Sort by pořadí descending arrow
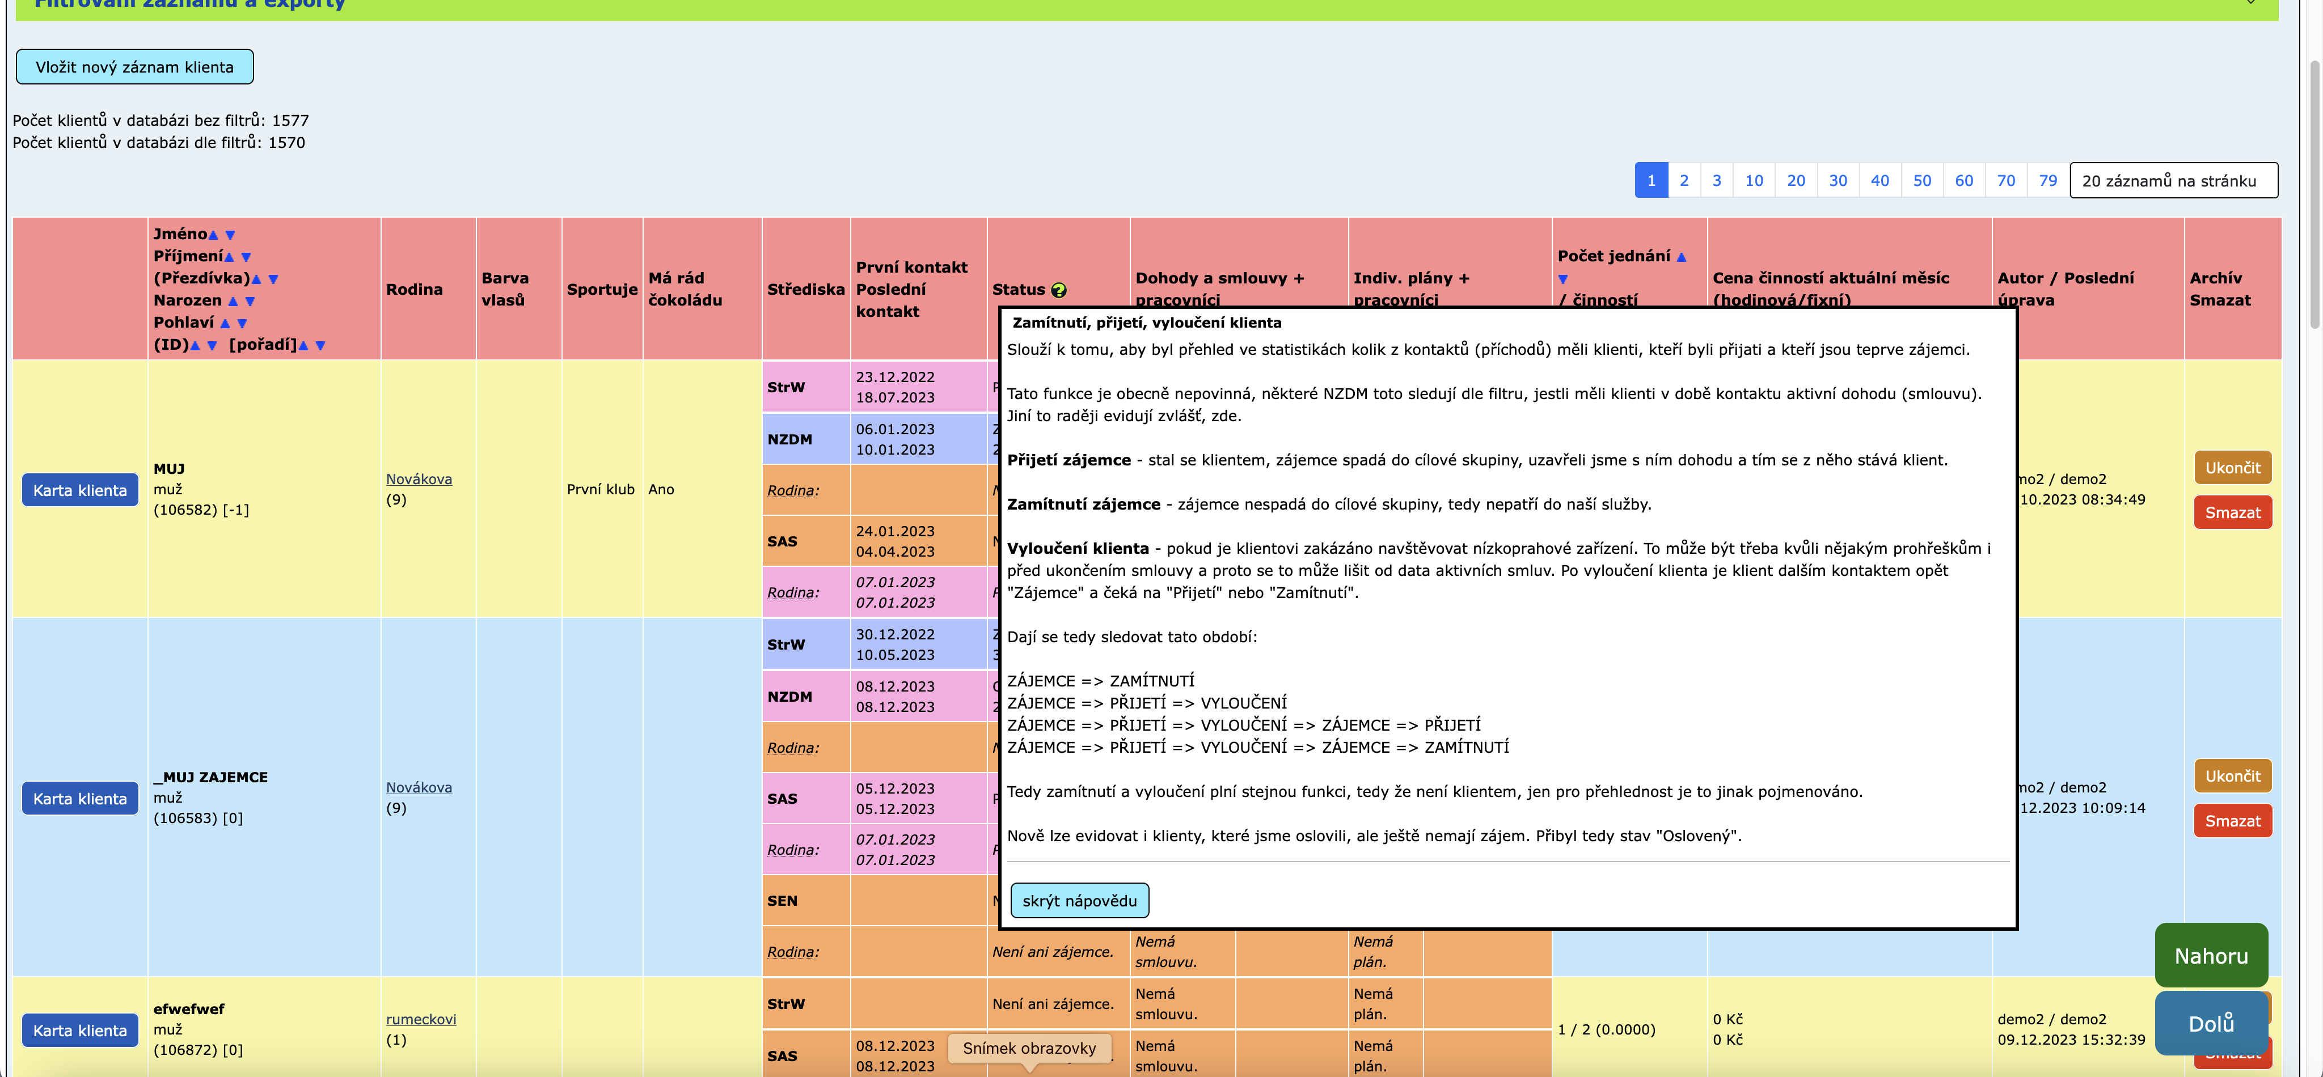 coord(320,345)
